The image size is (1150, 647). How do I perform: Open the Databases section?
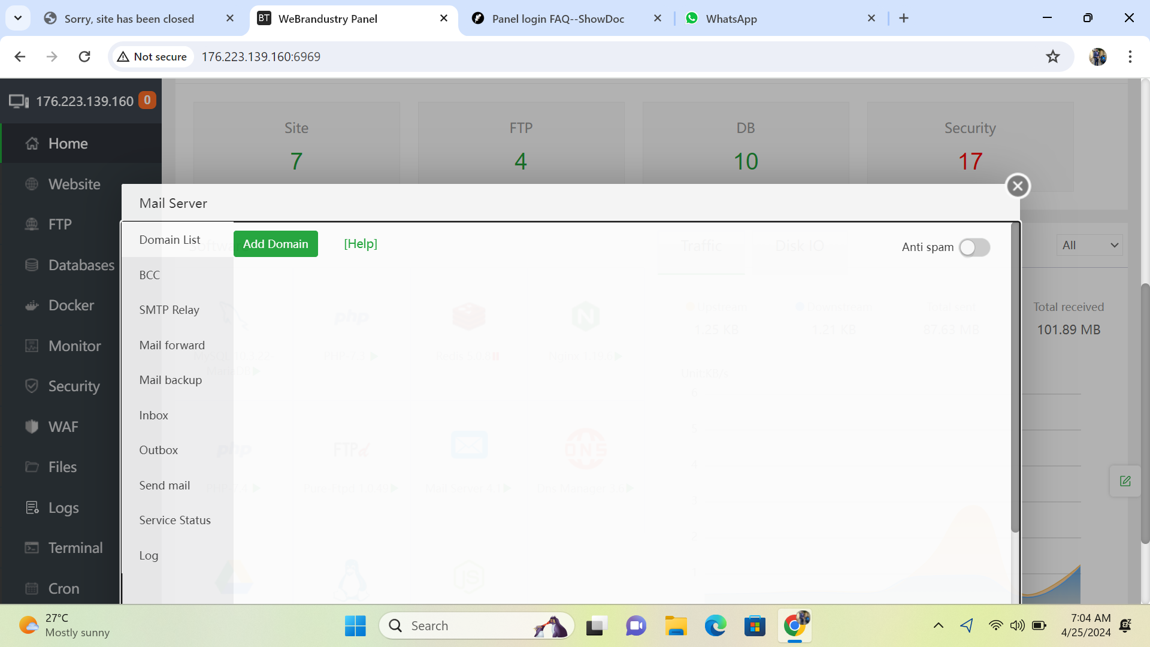80,265
